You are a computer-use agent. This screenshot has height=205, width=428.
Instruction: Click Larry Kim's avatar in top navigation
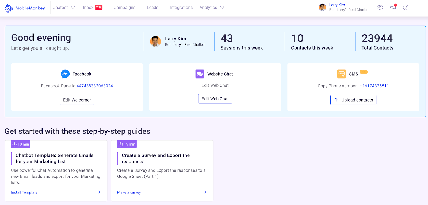[x=322, y=8]
